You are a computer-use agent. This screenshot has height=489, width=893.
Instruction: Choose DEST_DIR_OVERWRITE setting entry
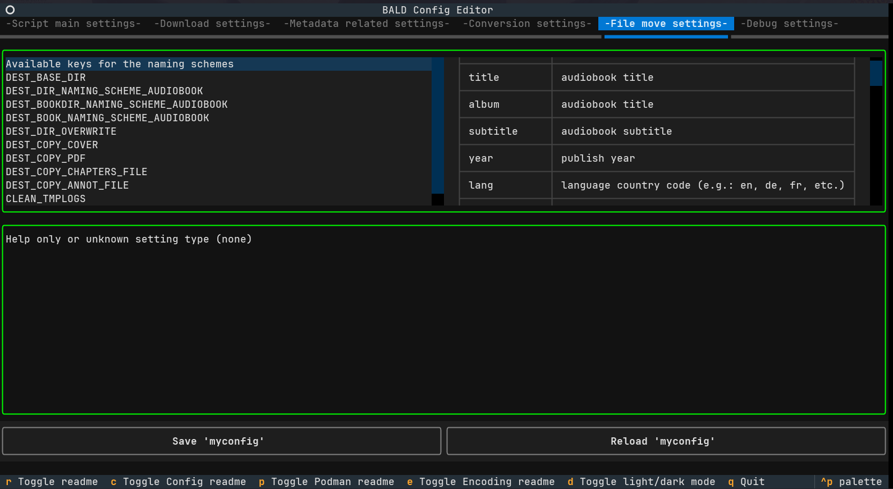[x=61, y=131]
